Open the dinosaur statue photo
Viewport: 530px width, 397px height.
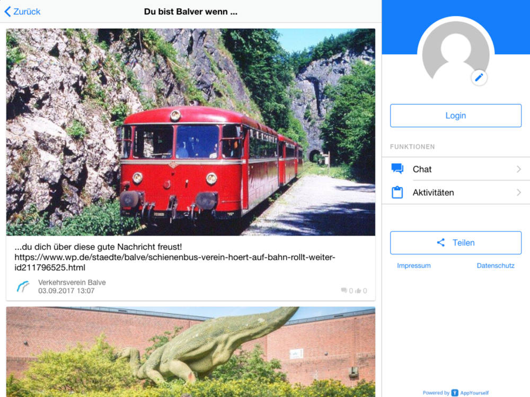pyautogui.click(x=191, y=352)
